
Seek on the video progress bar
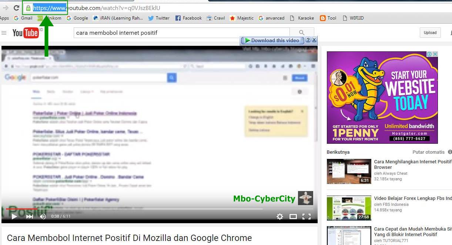click(160, 209)
